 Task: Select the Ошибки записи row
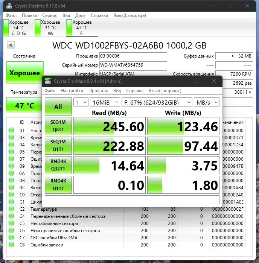point(126,245)
